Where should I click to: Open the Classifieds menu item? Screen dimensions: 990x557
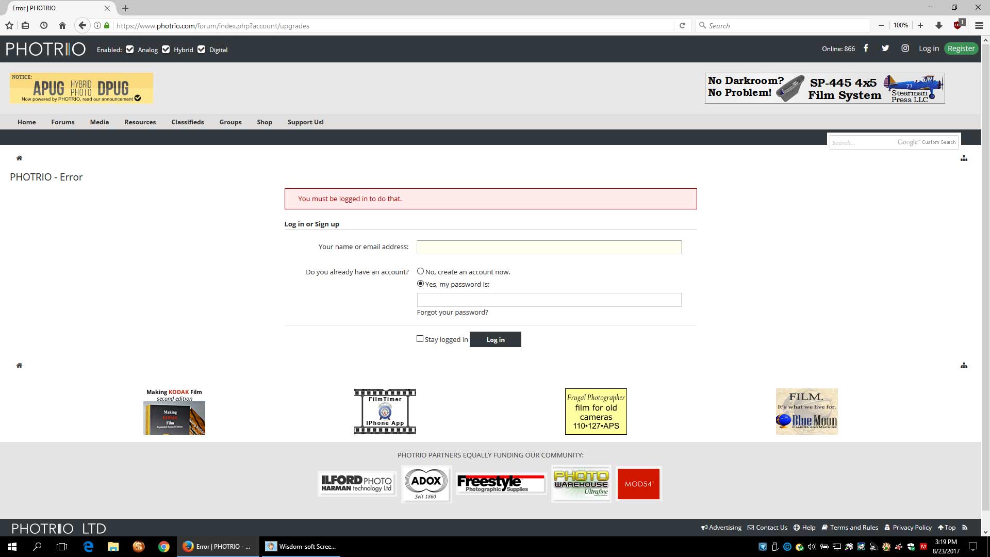click(188, 122)
